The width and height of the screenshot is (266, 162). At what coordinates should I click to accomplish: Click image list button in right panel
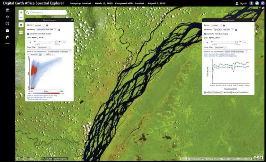207,42
